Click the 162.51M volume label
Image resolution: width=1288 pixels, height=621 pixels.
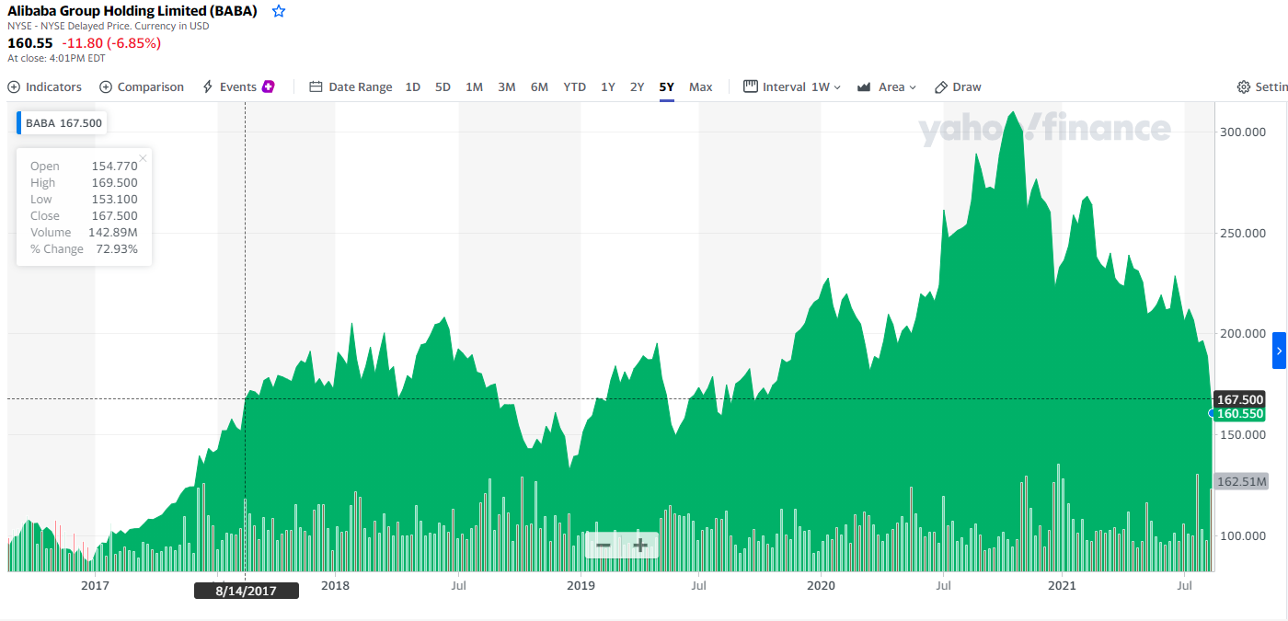coord(1241,481)
